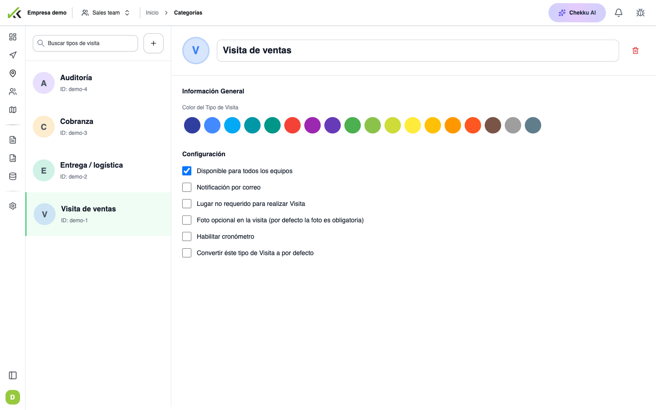Pick the dark indigo color swatch
Viewport: 656px width, 410px height.
(192, 125)
